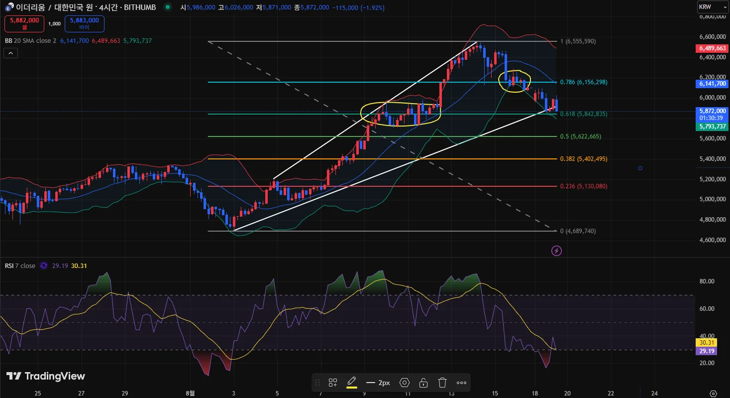Viewport: 730px width, 398px height.
Task: Click the TradingView logo
Action: 45,376
